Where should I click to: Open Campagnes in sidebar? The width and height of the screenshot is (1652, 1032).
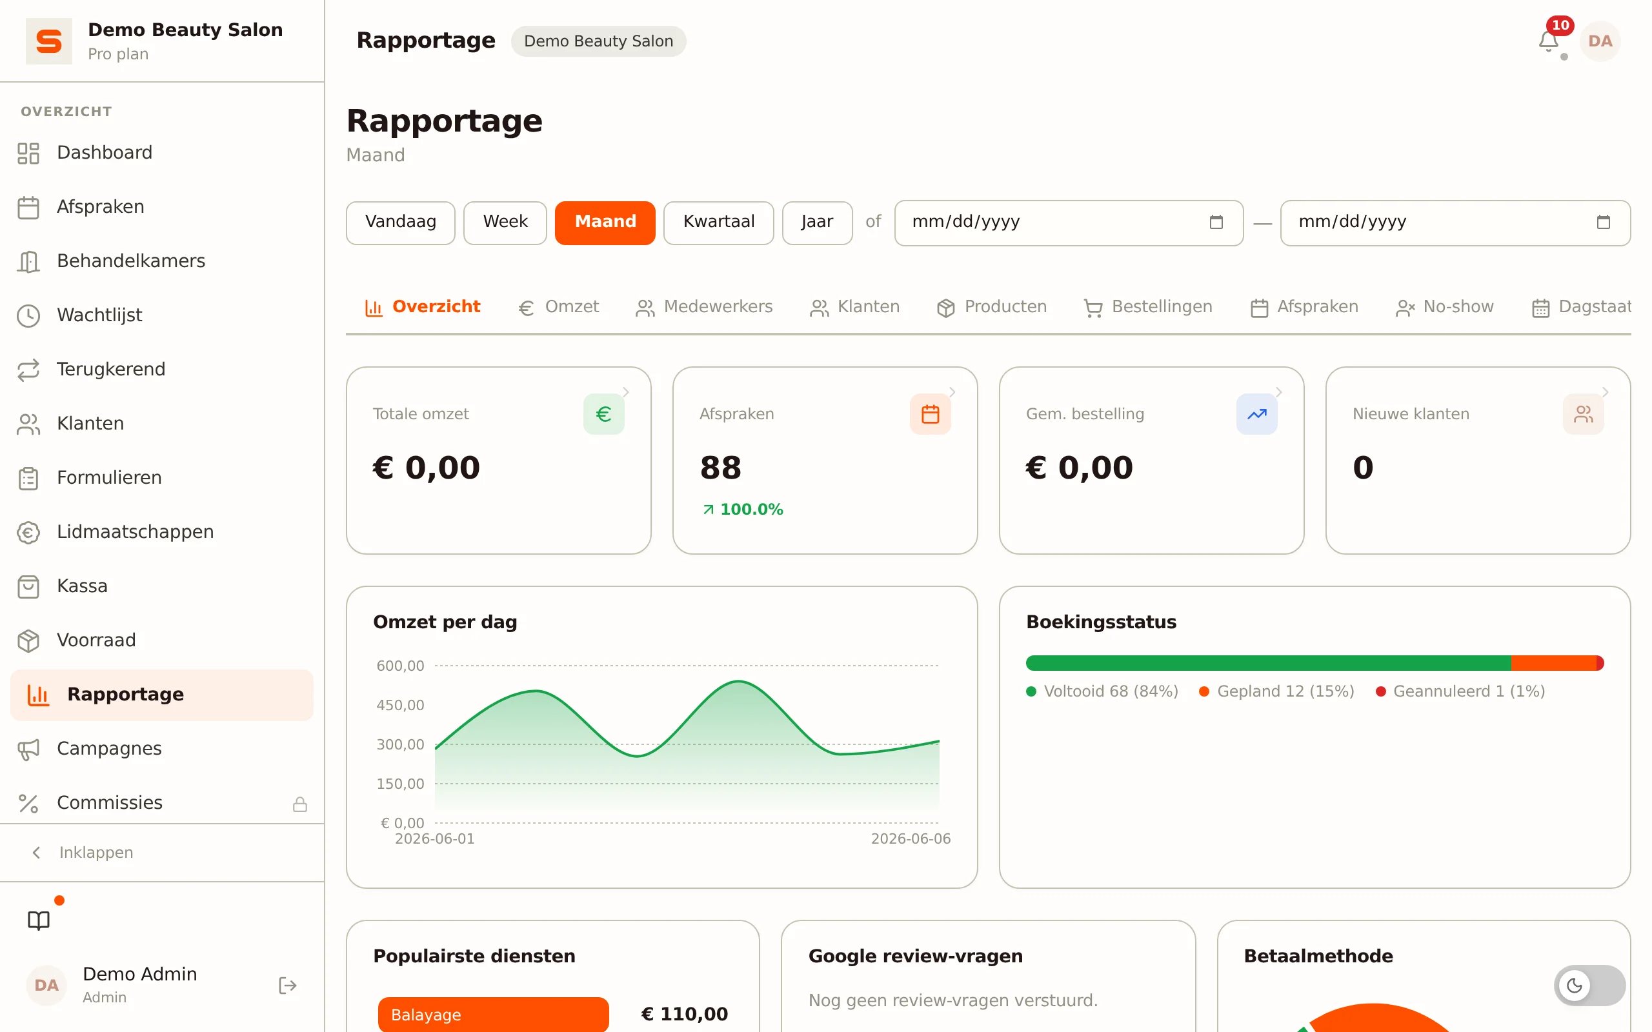coord(162,749)
